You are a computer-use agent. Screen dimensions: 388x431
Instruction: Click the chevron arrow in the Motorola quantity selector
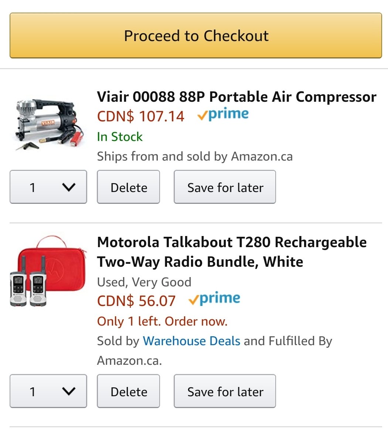[x=69, y=391]
